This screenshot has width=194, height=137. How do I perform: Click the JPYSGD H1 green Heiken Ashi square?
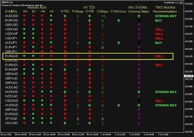(x=51, y=118)
